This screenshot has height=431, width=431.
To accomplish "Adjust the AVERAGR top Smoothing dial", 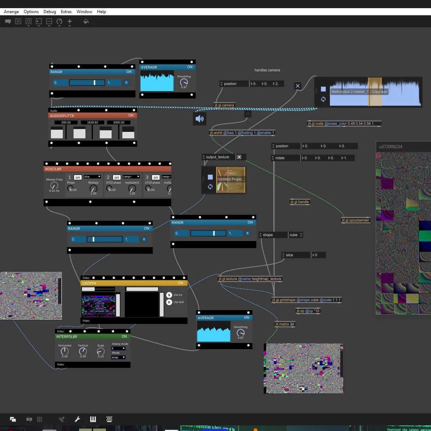I will click(x=184, y=82).
